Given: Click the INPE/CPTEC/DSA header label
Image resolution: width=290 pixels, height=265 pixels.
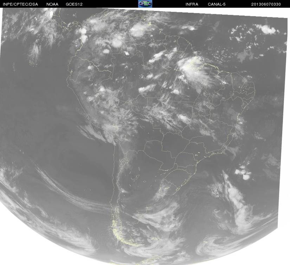Looking at the screenshot, I should [x=20, y=4].
